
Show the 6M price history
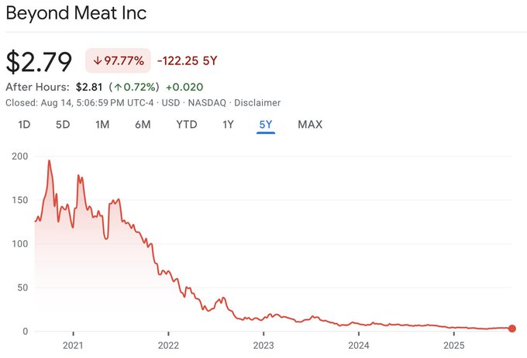[x=143, y=124]
